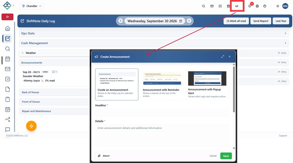Open comments icon on Sweater Weather announcement
The width and height of the screenshot is (293, 163).
55,72
